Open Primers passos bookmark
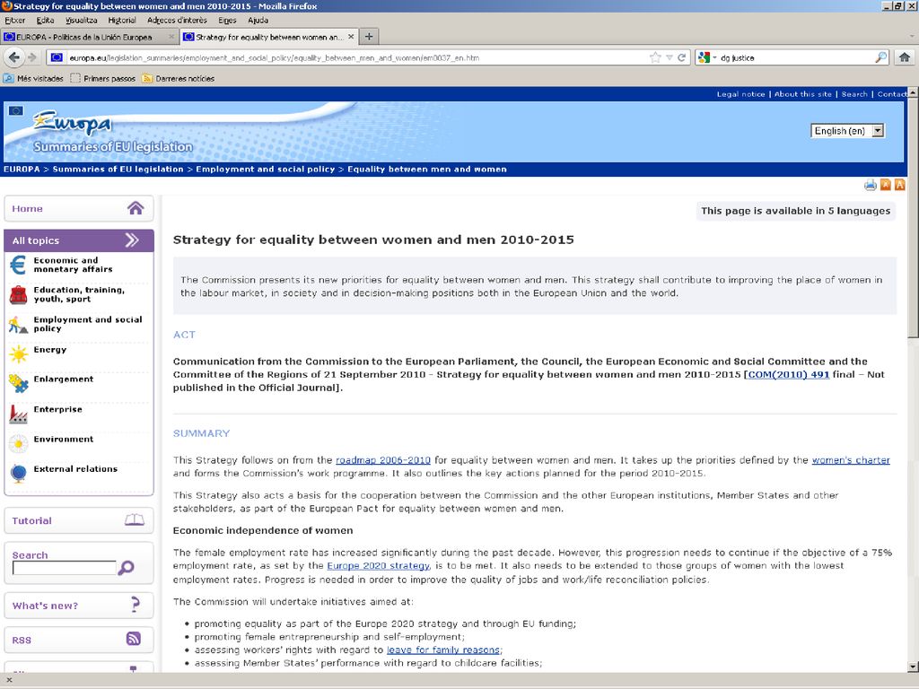 [102, 78]
